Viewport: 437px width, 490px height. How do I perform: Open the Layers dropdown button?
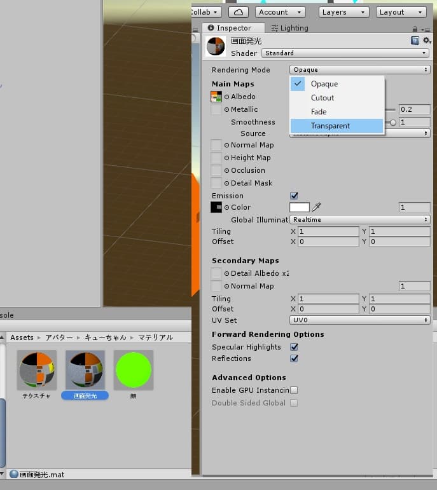343,12
